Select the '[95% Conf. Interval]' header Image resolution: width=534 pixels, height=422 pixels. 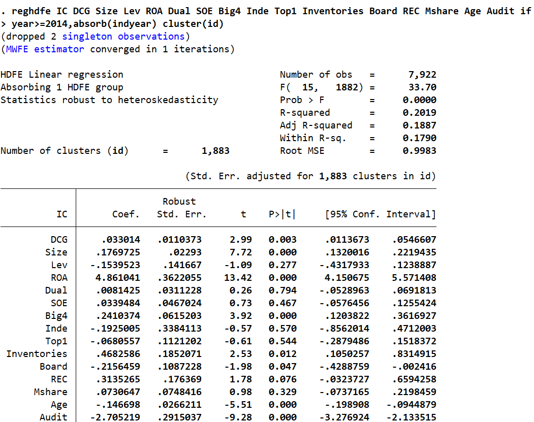[380, 214]
